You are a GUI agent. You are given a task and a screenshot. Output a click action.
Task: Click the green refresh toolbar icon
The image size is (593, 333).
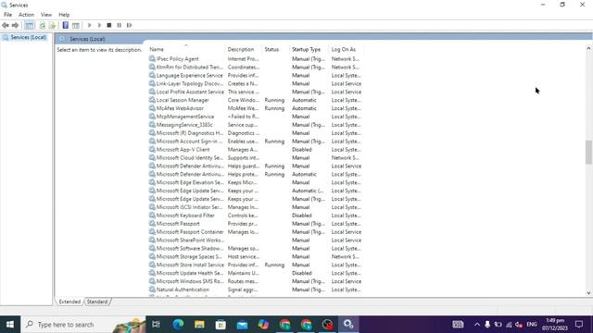point(43,25)
